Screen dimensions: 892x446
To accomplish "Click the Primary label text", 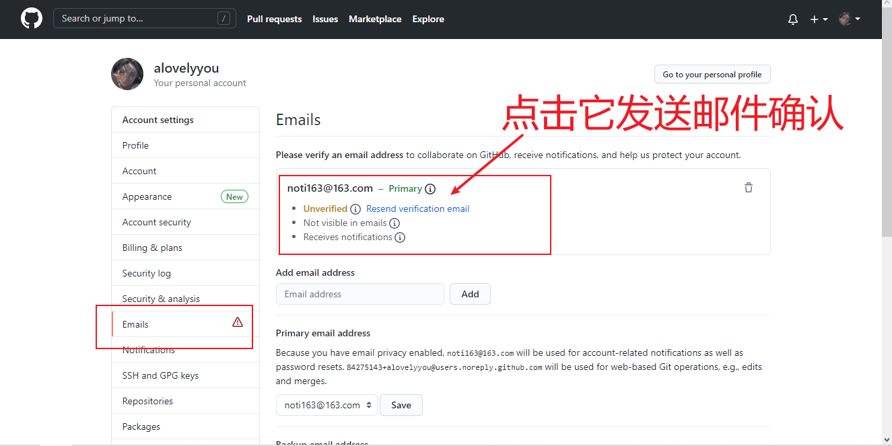I will pos(405,189).
